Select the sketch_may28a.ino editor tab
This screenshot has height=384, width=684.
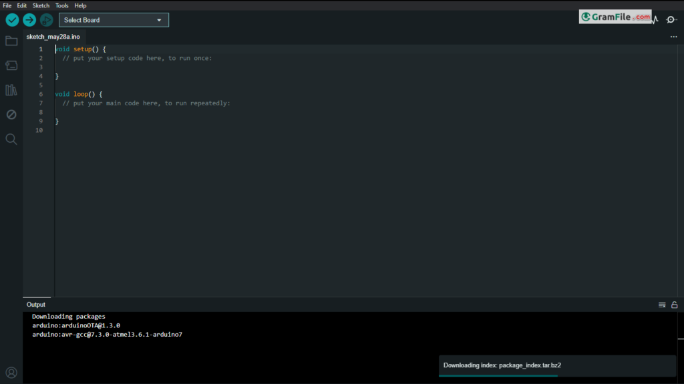pyautogui.click(x=53, y=37)
